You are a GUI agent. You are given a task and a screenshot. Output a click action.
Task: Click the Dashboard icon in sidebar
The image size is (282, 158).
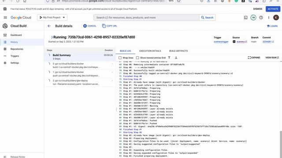(5, 35)
